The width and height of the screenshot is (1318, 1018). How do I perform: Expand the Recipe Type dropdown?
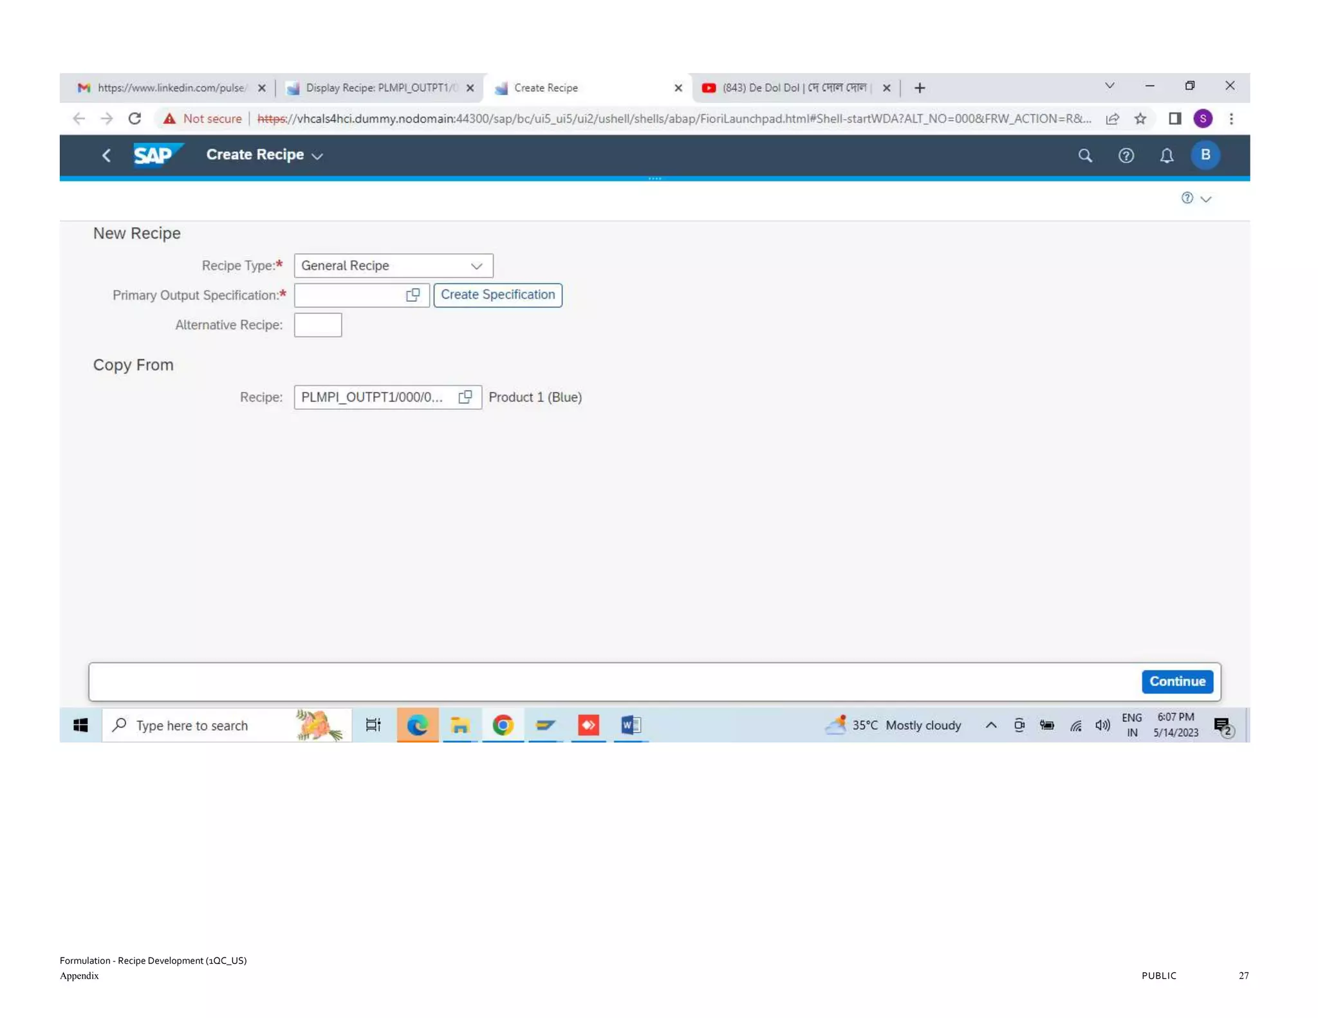point(476,266)
